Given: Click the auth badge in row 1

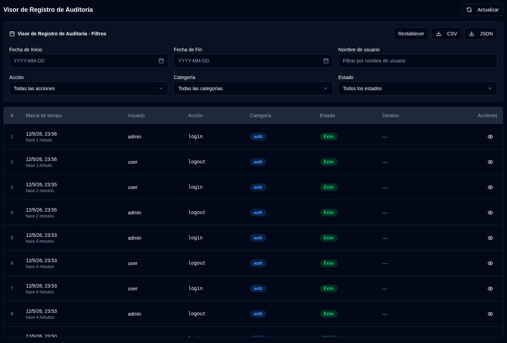Looking at the screenshot, I should (x=258, y=137).
